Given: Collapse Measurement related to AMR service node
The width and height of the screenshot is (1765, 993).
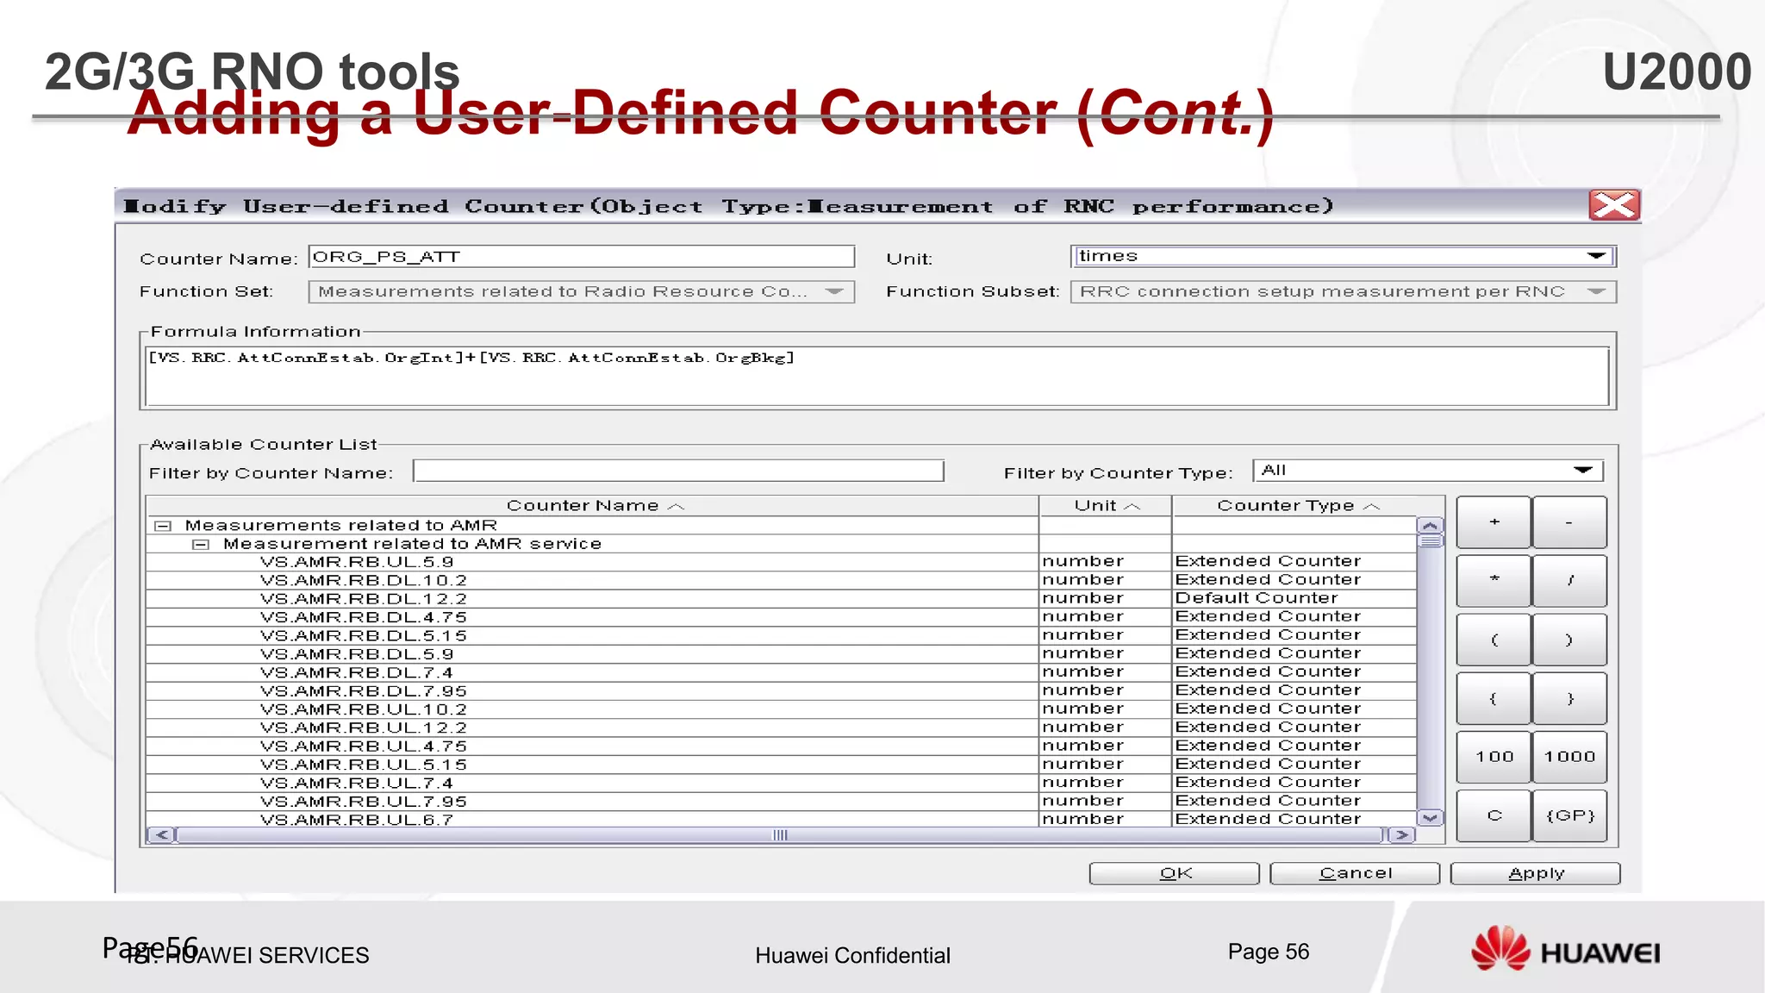Looking at the screenshot, I should (200, 544).
